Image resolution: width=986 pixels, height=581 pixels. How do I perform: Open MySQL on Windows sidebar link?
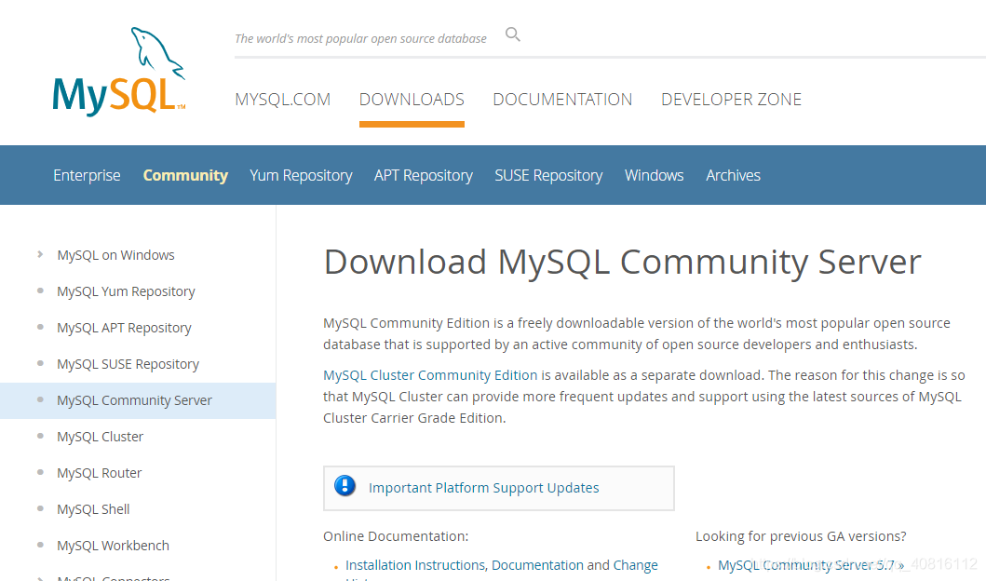click(115, 255)
